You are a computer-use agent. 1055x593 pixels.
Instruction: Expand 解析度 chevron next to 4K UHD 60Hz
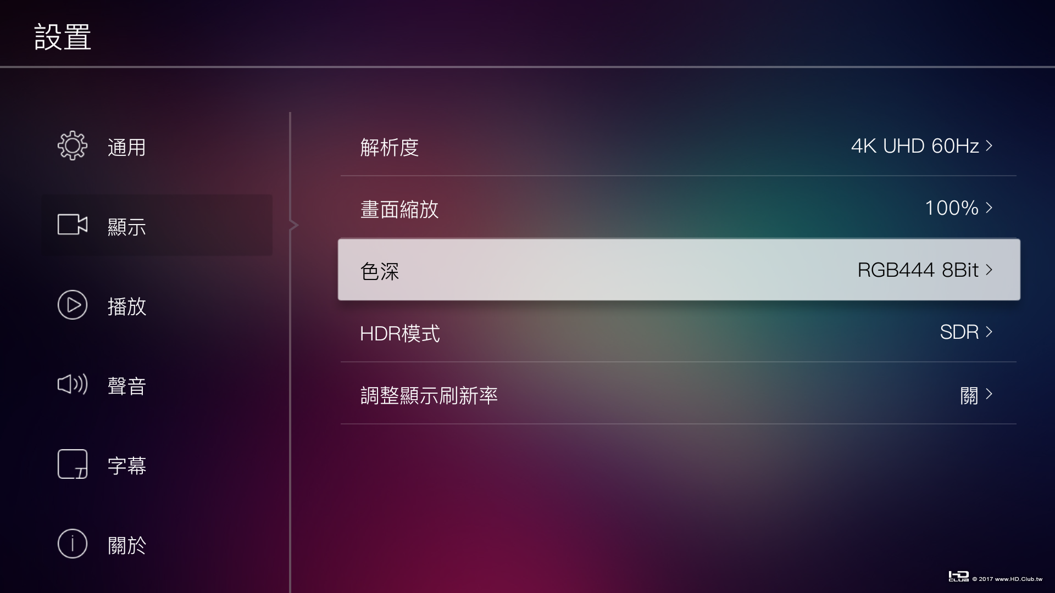(x=990, y=146)
